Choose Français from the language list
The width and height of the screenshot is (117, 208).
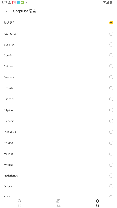59,121
